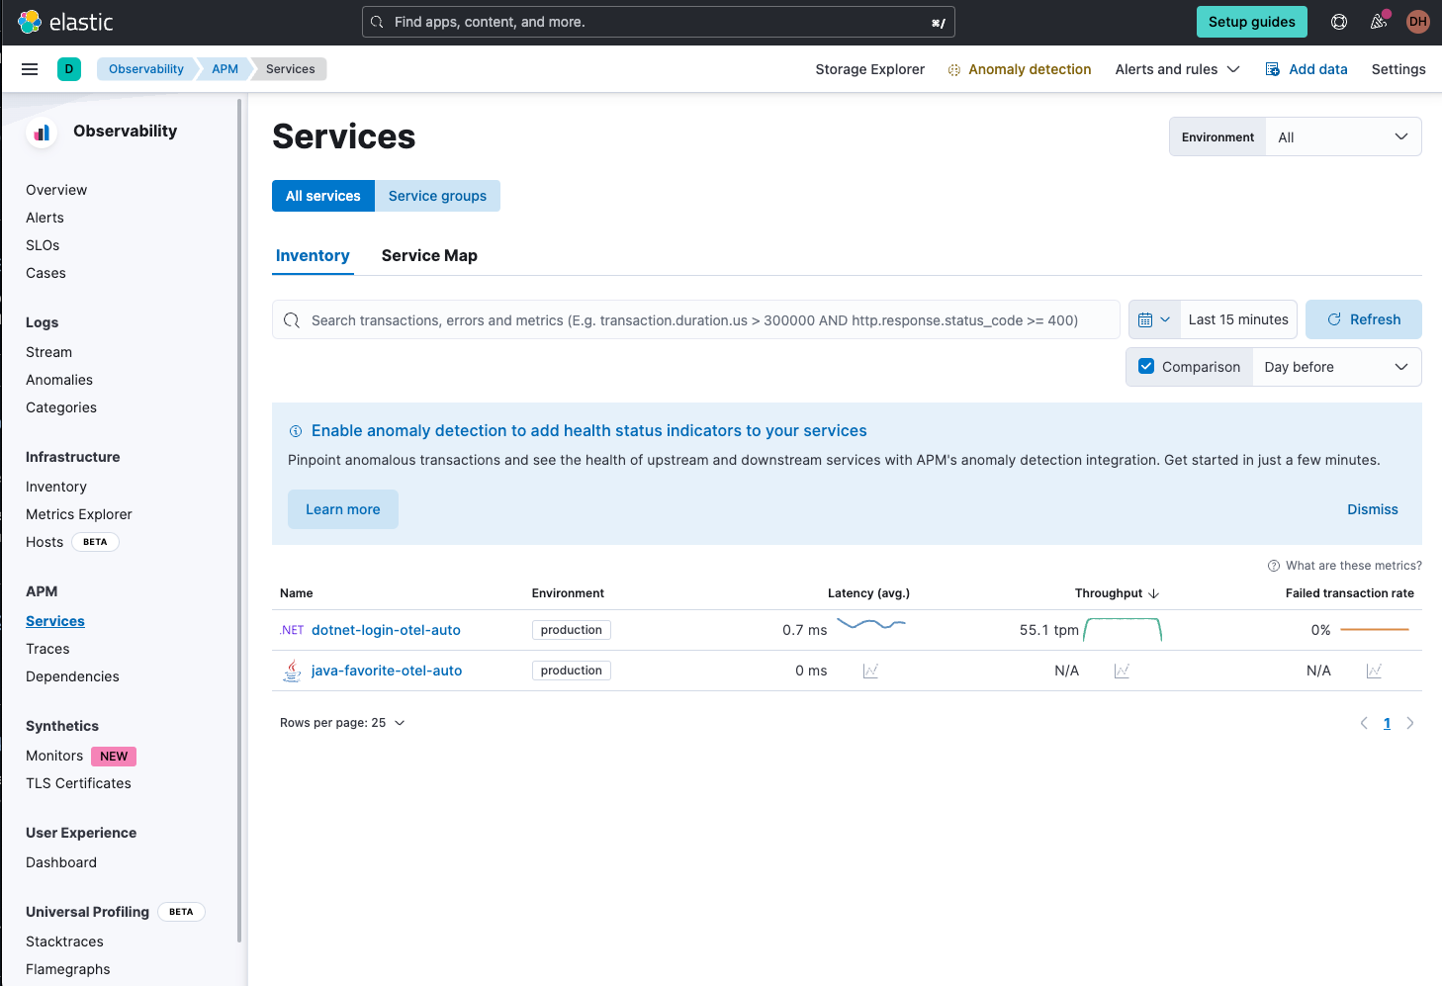Click 'What are these metrics?' help icon

tap(1274, 566)
